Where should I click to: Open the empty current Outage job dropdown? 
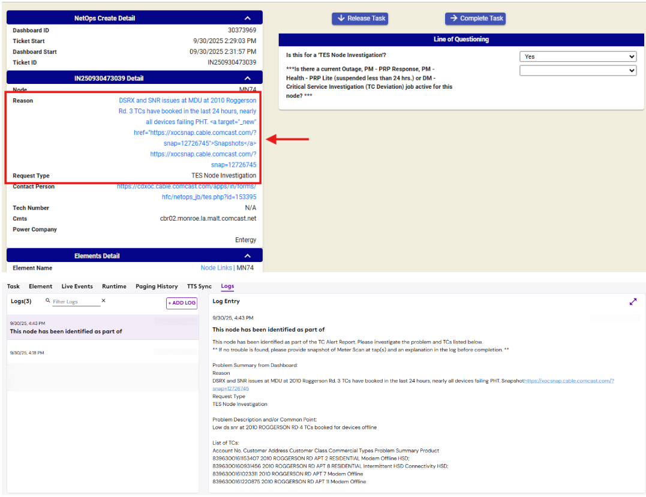(577, 71)
